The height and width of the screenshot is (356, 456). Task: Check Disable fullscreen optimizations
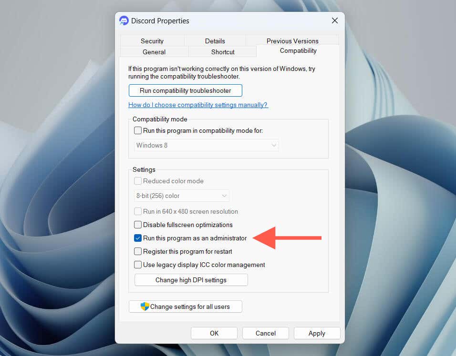click(x=138, y=225)
